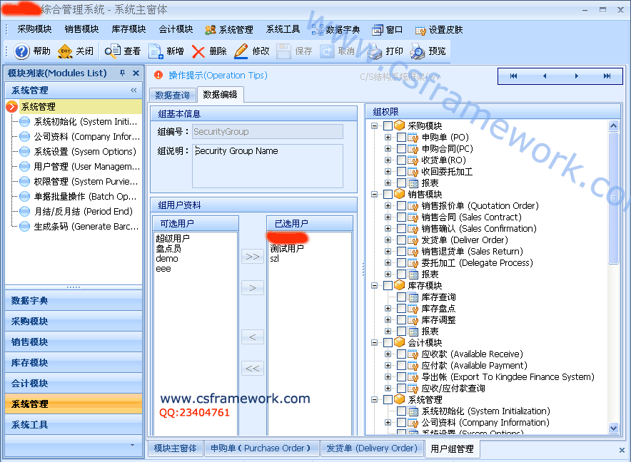Viewport: 631px width, 462px height.
Task: Click the Help (帮助) toolbar icon
Action: point(22,51)
